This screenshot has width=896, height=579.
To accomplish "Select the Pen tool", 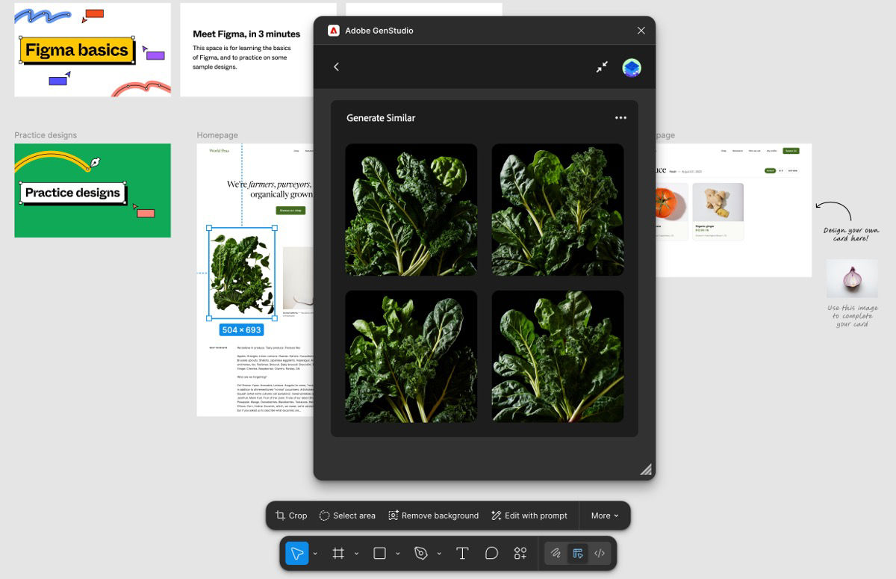I will tap(420, 553).
